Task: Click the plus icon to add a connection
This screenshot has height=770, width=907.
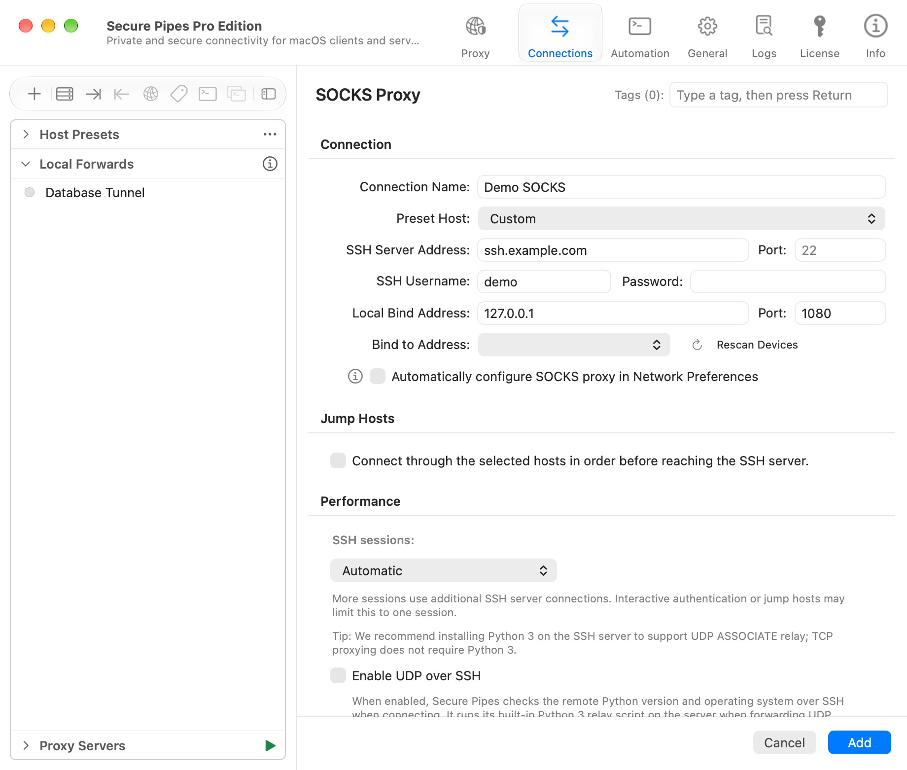Action: 35,94
